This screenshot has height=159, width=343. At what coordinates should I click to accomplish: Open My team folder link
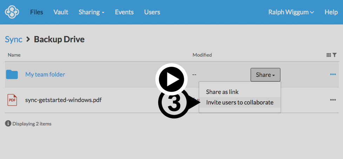(45, 74)
